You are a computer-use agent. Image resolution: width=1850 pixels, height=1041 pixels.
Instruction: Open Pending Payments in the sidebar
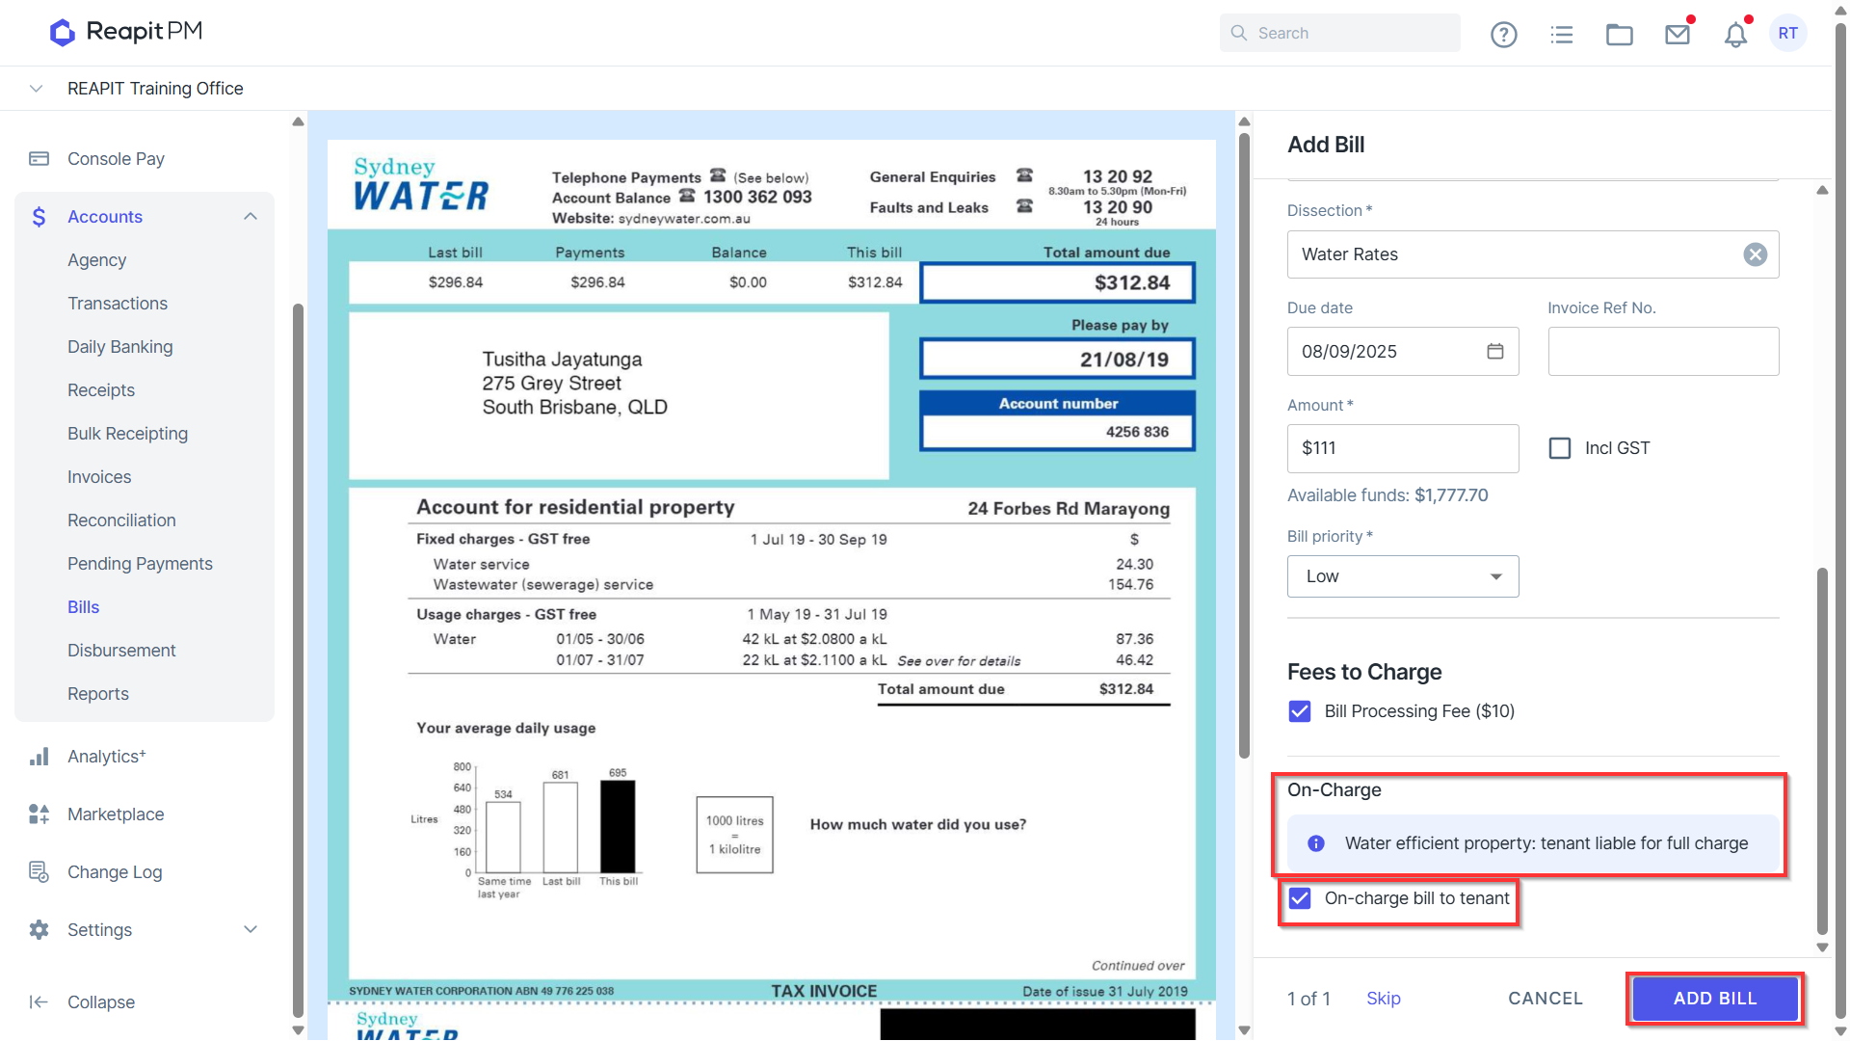[x=140, y=564]
